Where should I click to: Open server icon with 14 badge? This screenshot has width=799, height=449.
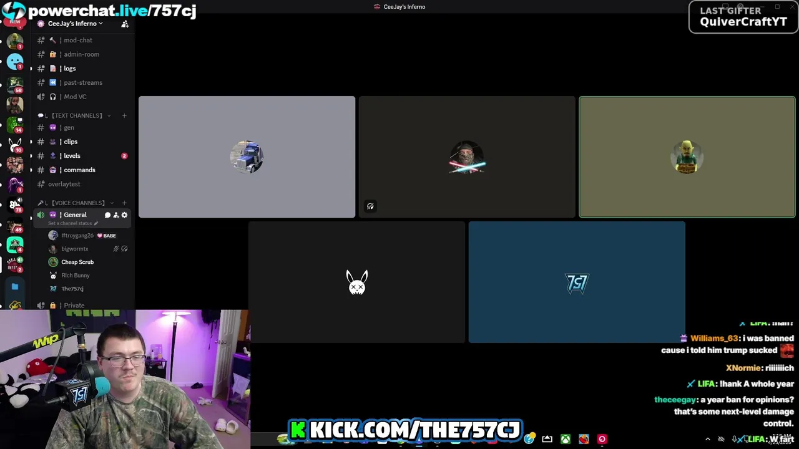(x=15, y=124)
